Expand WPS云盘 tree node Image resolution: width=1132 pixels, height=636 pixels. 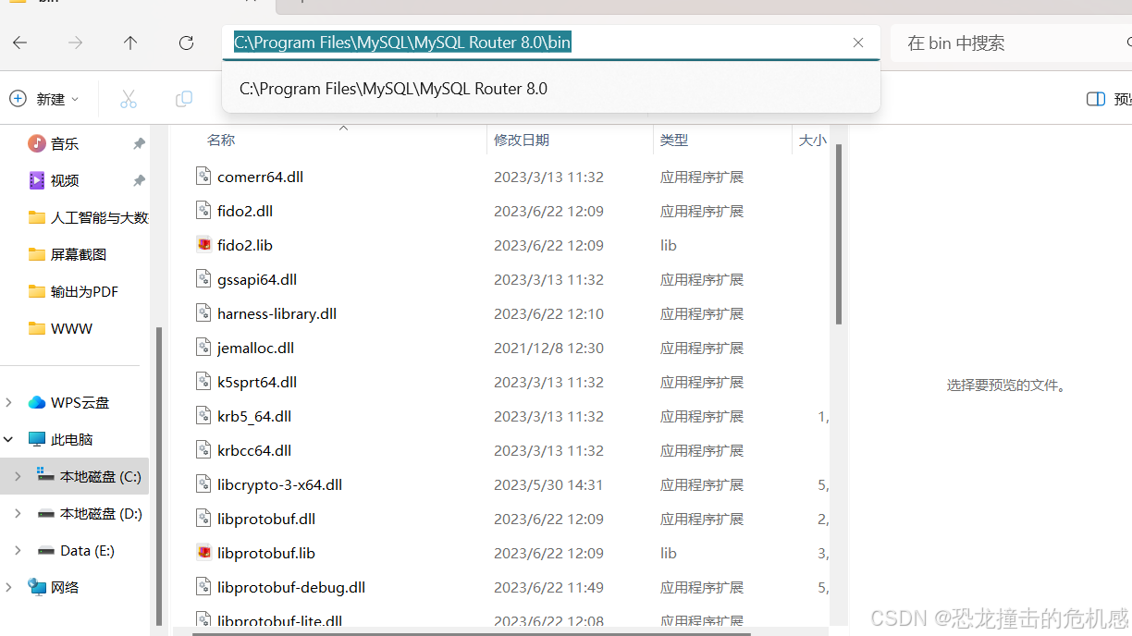coord(9,402)
